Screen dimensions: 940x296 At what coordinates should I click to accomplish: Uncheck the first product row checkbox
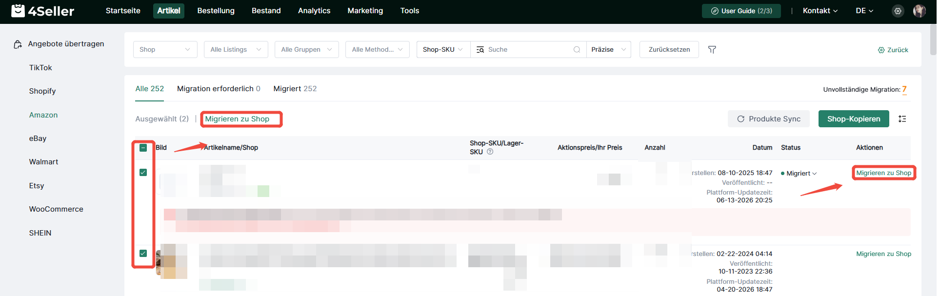click(143, 173)
